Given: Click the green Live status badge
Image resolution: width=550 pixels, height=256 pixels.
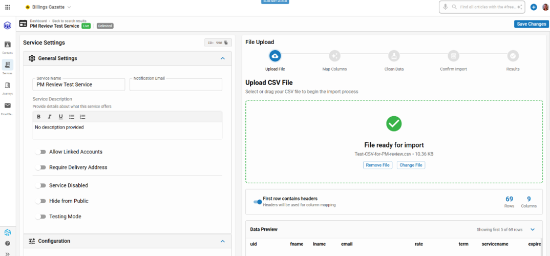Looking at the screenshot, I should tap(86, 26).
